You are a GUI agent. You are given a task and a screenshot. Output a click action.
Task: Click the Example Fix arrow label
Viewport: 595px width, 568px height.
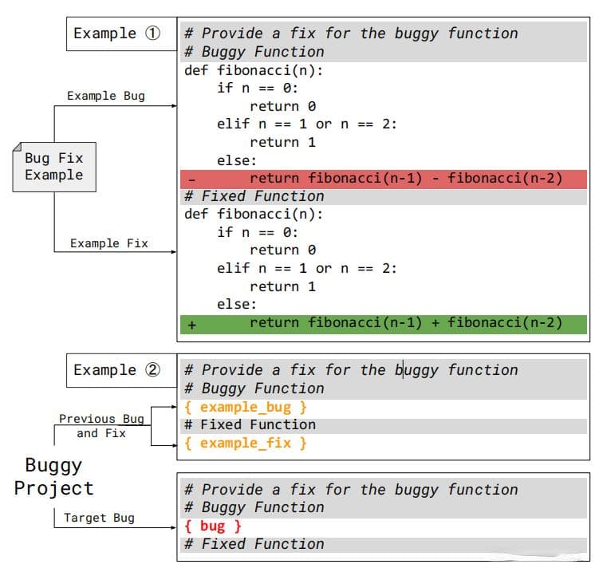(x=109, y=243)
